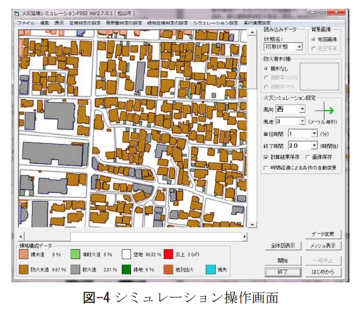Click the gray 耐火造 legend swatch
The height and width of the screenshot is (311, 361).
(74, 269)
